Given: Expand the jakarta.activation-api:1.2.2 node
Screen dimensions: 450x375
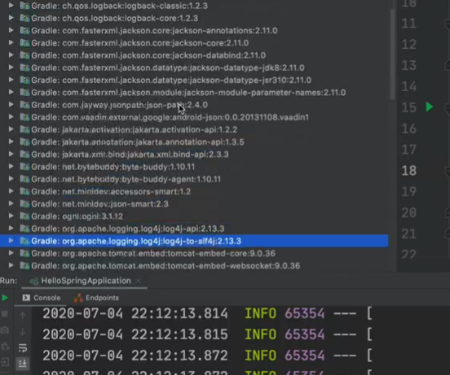Looking at the screenshot, I should pos(11,129).
